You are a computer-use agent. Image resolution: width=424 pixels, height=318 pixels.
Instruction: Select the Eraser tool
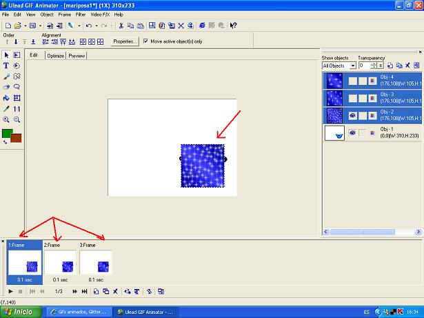pos(6,87)
